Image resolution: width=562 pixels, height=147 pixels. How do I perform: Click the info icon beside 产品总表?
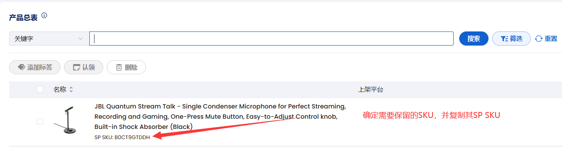point(44,16)
